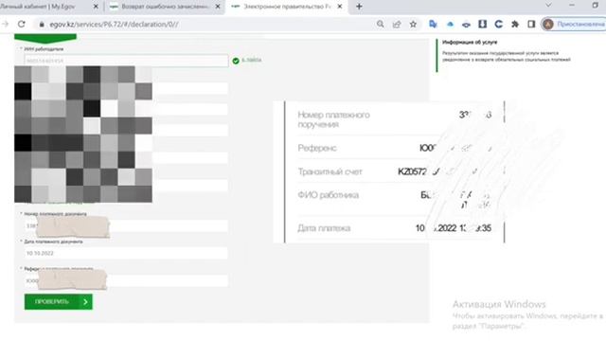Screen dimensions: 606x341
Task: Reload the page with the refresh icon
Action: (x=21, y=24)
